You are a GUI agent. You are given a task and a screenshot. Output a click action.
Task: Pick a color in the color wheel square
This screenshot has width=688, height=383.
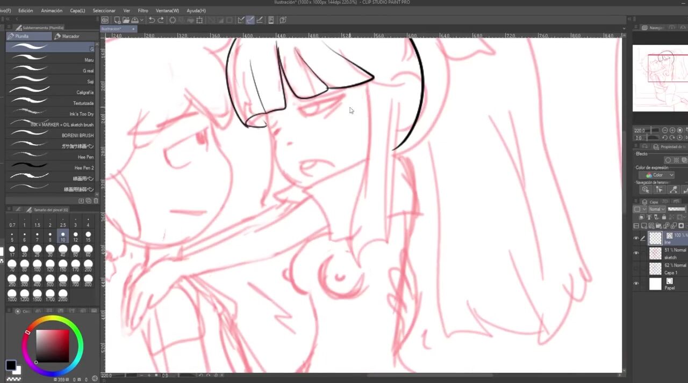[x=53, y=346]
